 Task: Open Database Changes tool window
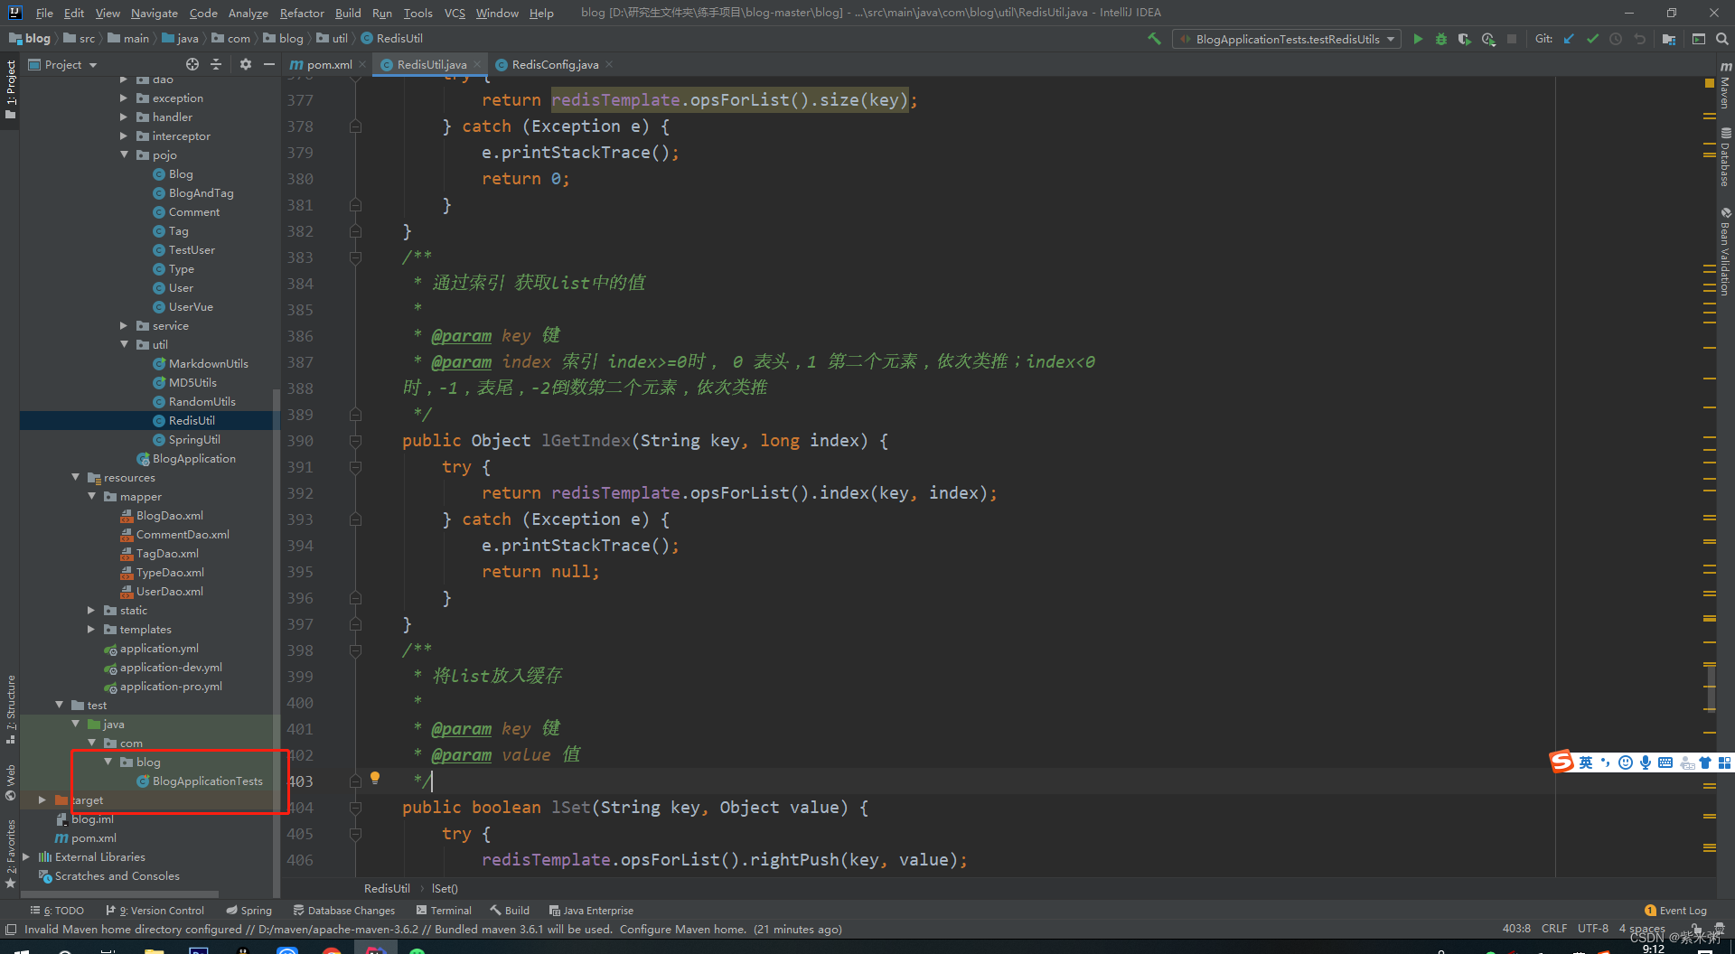click(x=343, y=911)
